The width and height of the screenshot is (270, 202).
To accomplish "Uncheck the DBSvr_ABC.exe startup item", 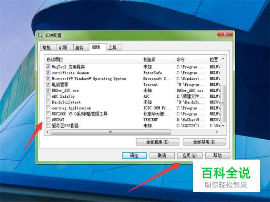I will (48, 90).
